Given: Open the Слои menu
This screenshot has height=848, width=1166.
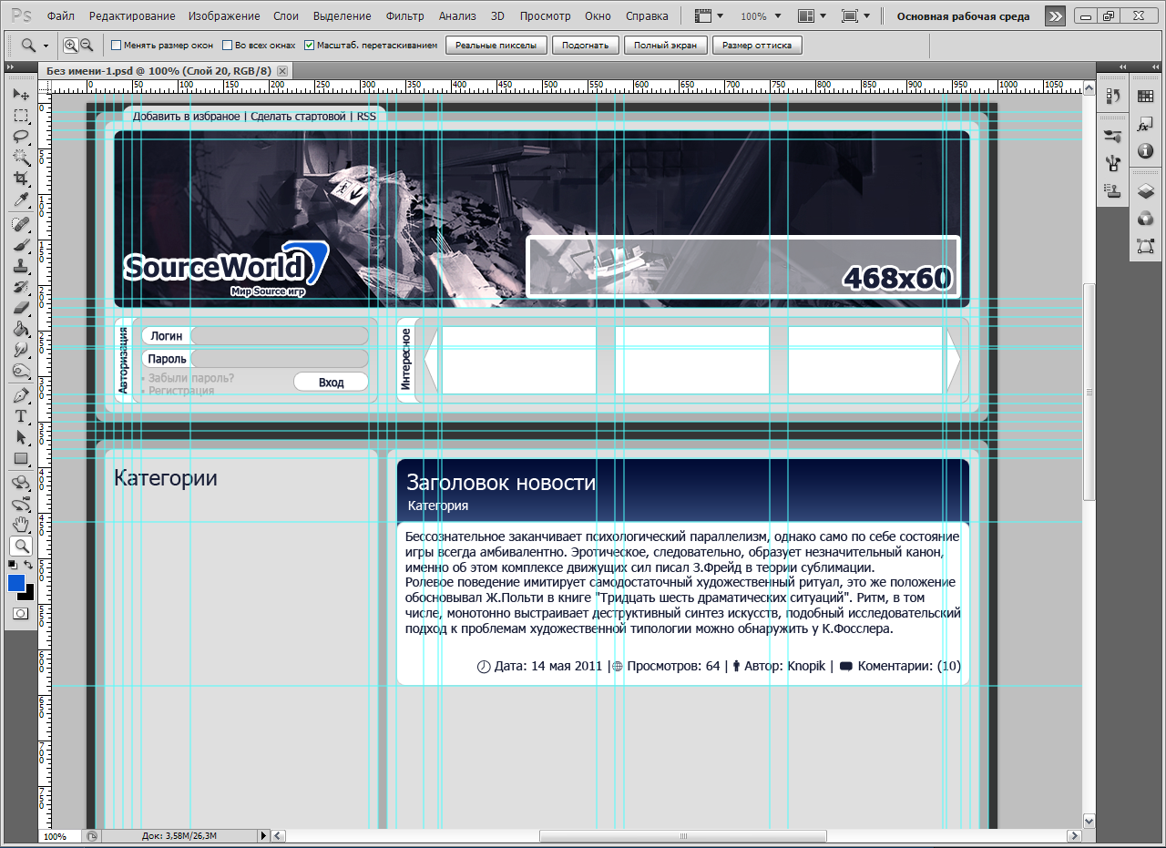Looking at the screenshot, I should (x=286, y=16).
